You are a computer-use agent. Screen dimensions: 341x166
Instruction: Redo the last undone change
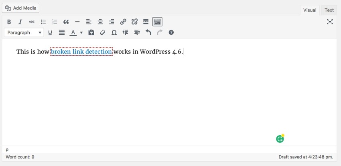coord(160,32)
